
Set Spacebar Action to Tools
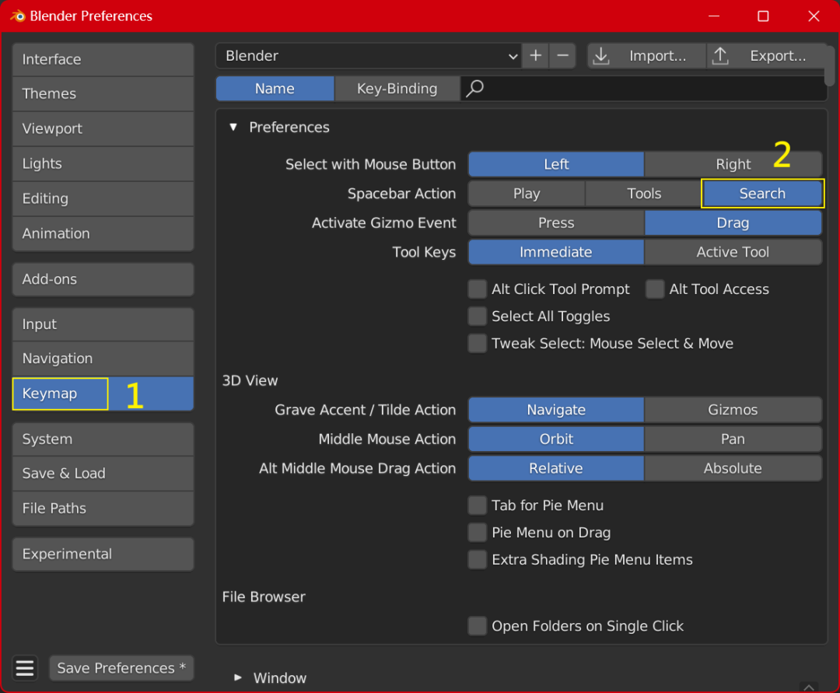click(643, 194)
